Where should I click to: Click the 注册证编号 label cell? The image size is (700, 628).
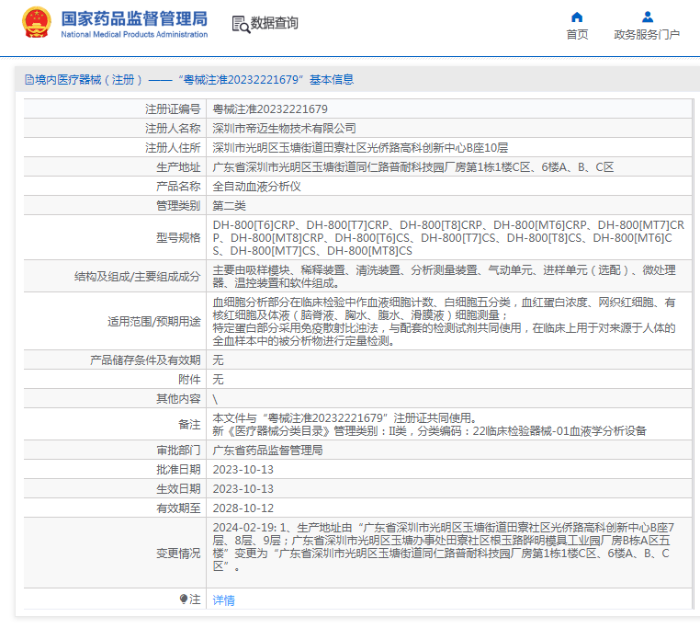tap(115, 109)
